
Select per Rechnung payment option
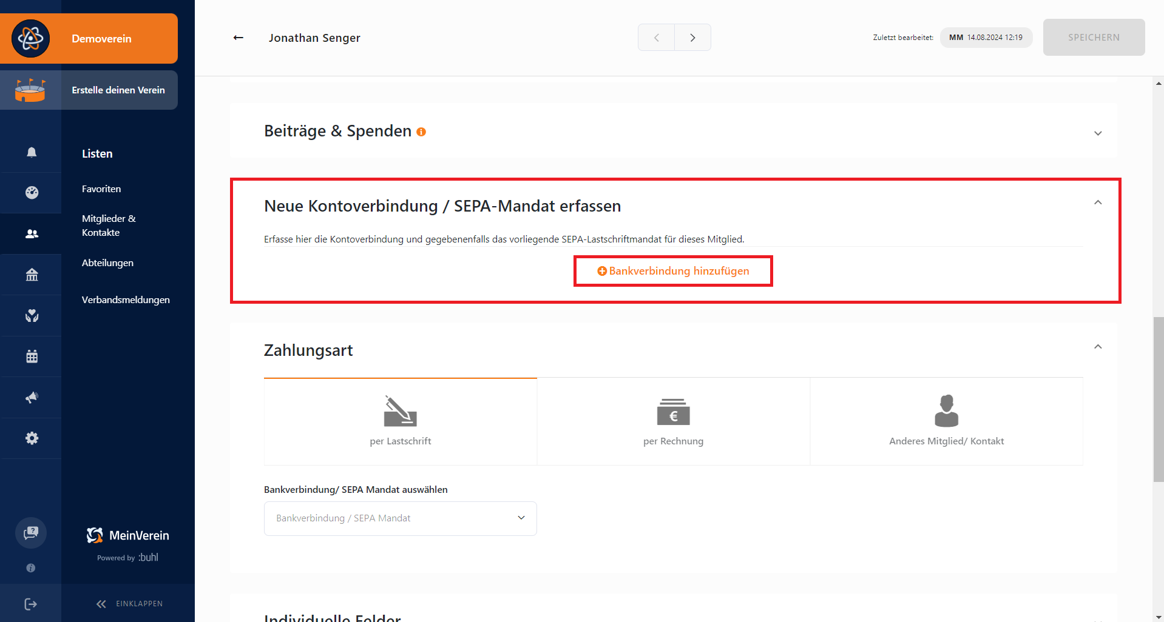[674, 421]
